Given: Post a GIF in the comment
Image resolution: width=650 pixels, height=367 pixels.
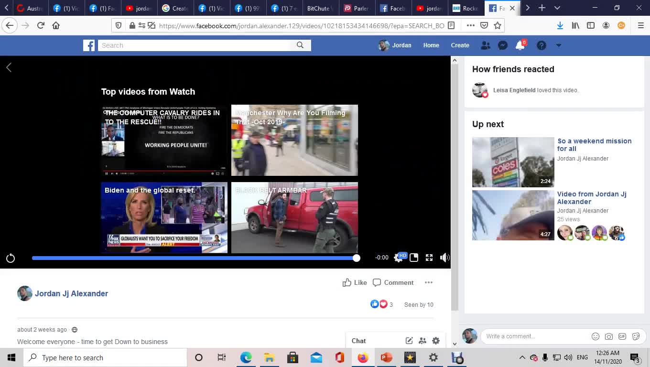Looking at the screenshot, I should tap(622, 336).
